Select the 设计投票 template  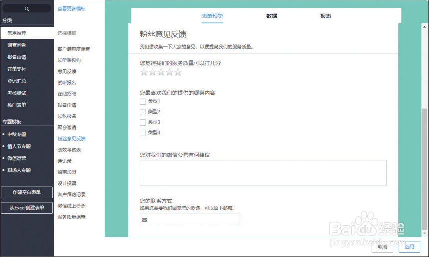[x=67, y=183]
